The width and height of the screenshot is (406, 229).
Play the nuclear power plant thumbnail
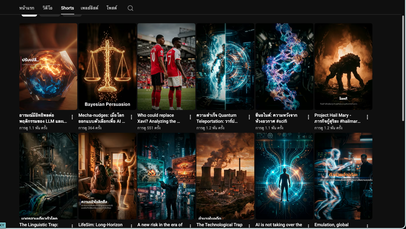pos(225,176)
